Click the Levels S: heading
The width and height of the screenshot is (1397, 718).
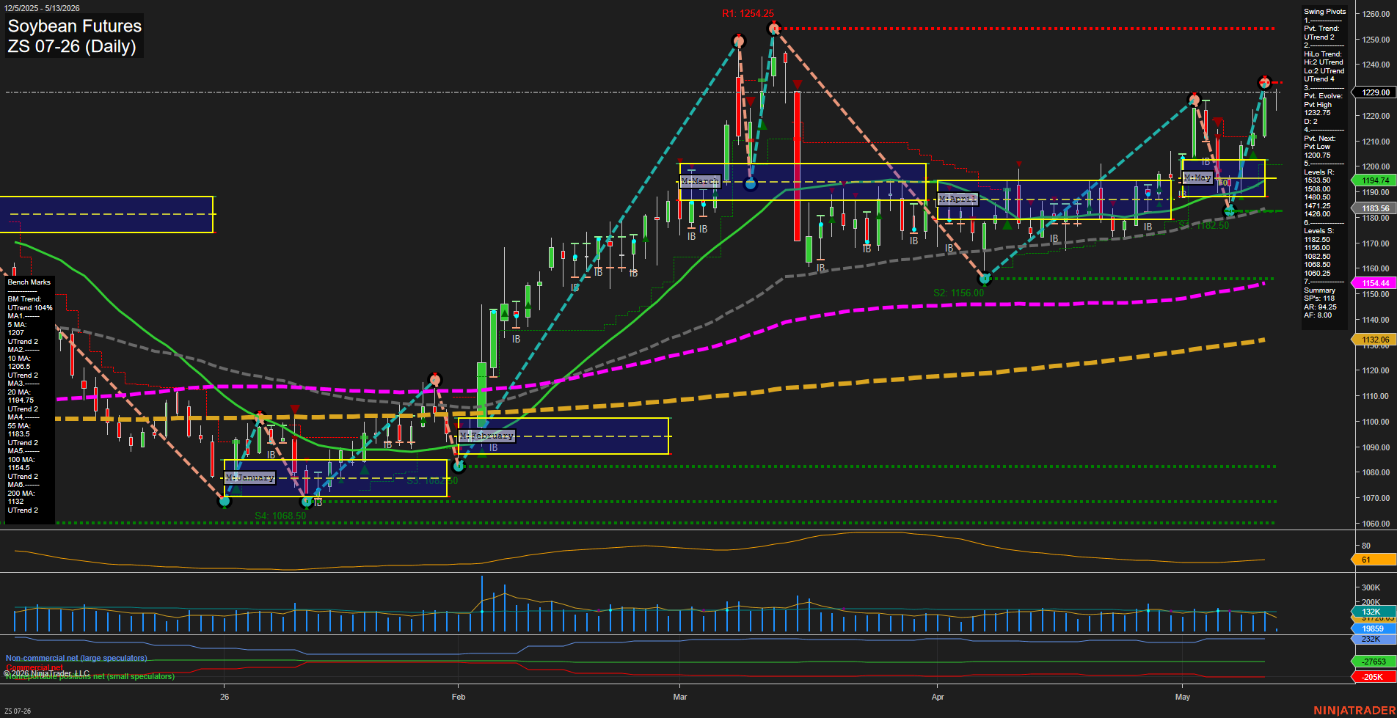(1318, 231)
